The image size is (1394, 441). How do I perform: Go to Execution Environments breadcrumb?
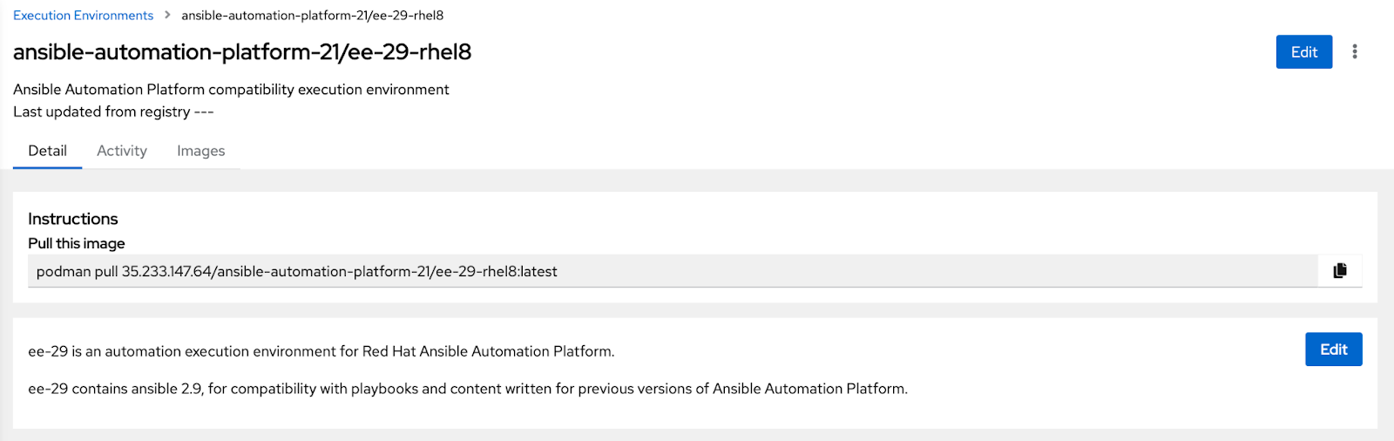(83, 15)
